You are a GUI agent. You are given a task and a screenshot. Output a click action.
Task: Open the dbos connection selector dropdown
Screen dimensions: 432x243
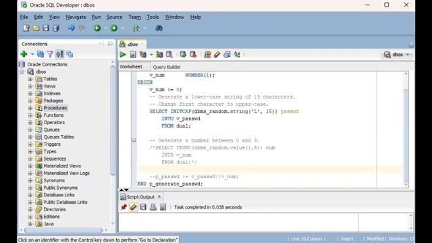(408, 55)
